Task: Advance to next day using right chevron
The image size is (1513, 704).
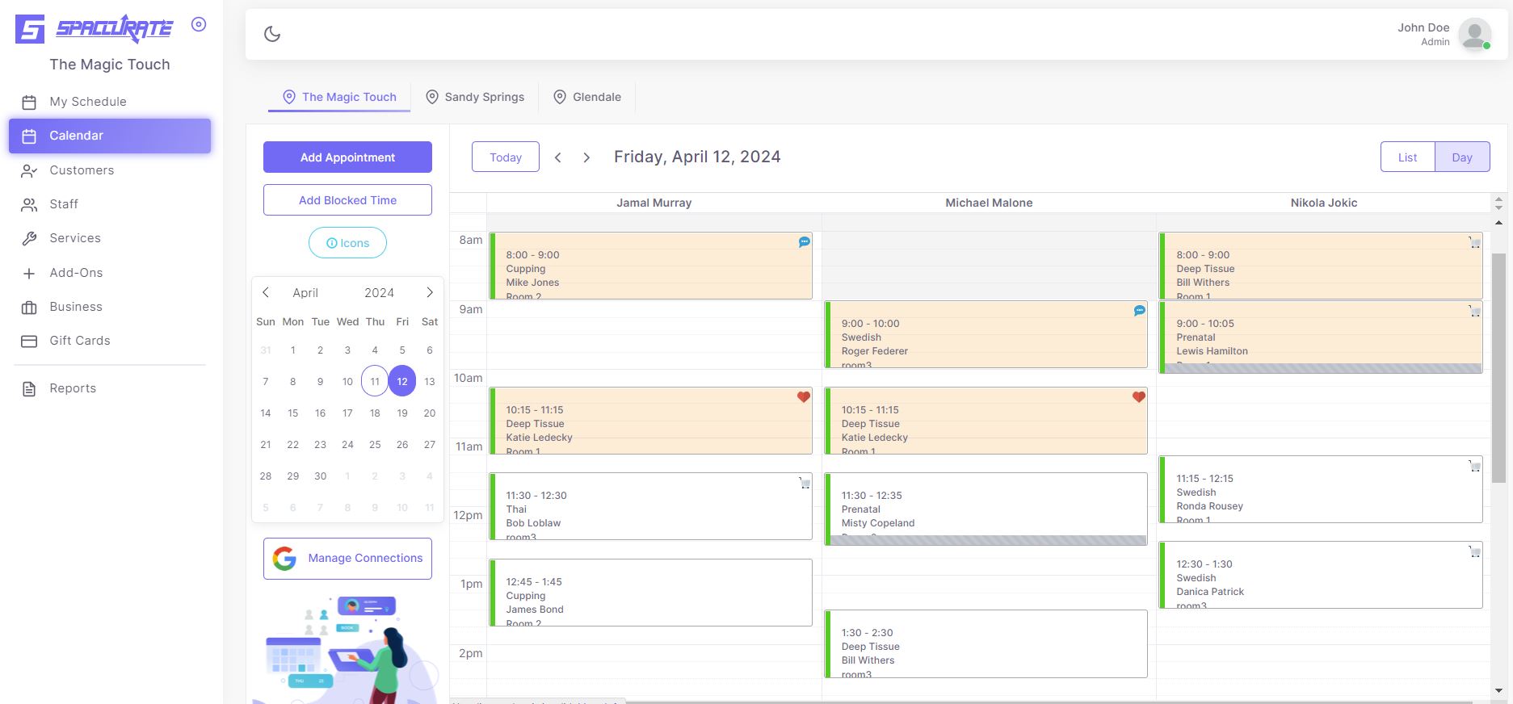Action: click(586, 157)
